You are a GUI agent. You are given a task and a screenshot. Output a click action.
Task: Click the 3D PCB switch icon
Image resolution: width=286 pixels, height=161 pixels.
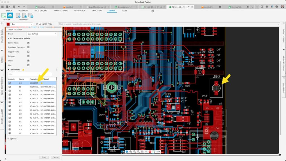10,16
